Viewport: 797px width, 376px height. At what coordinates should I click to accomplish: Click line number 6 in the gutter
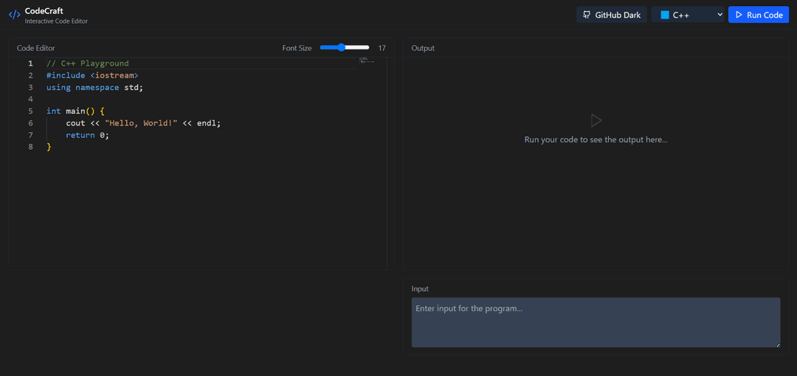pyautogui.click(x=30, y=123)
